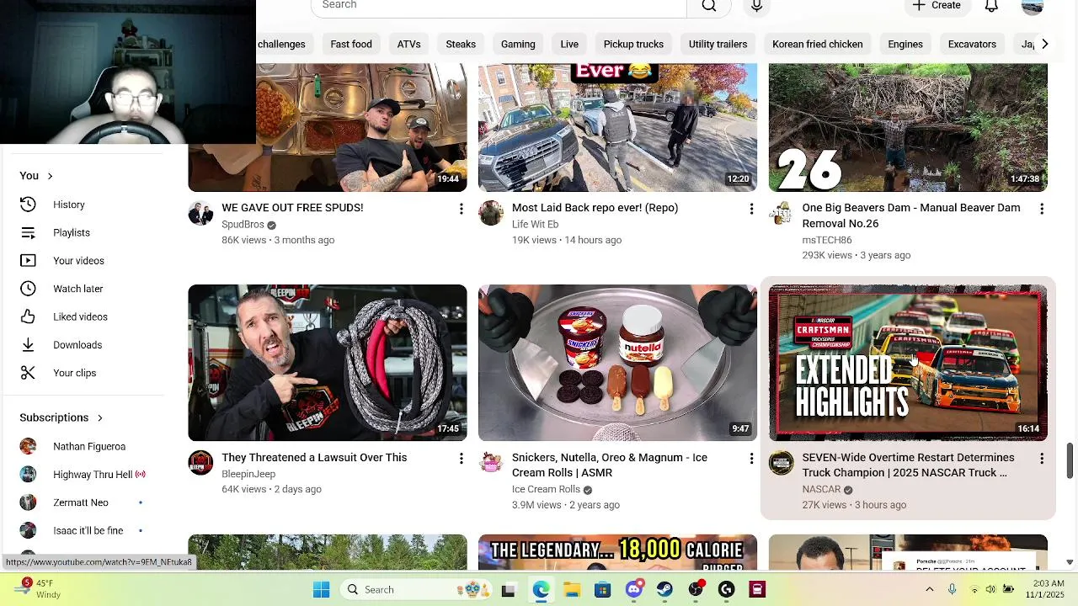Open the notifications bell
Image resolution: width=1078 pixels, height=606 pixels.
[x=991, y=6]
